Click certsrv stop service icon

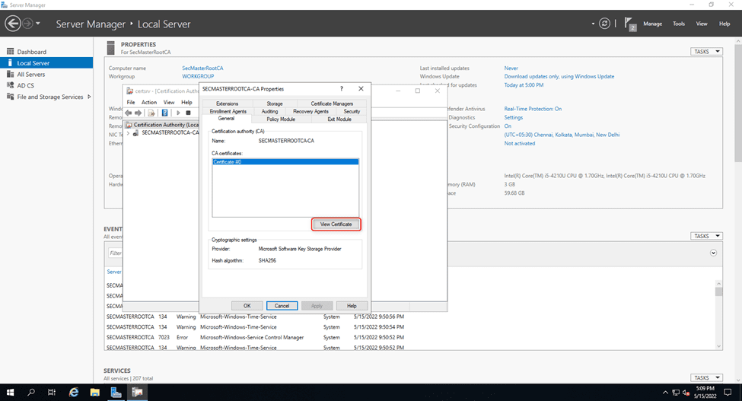(x=188, y=113)
